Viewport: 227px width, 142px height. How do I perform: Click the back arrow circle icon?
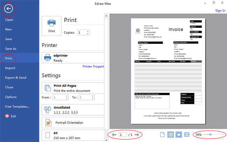tap(9, 9)
